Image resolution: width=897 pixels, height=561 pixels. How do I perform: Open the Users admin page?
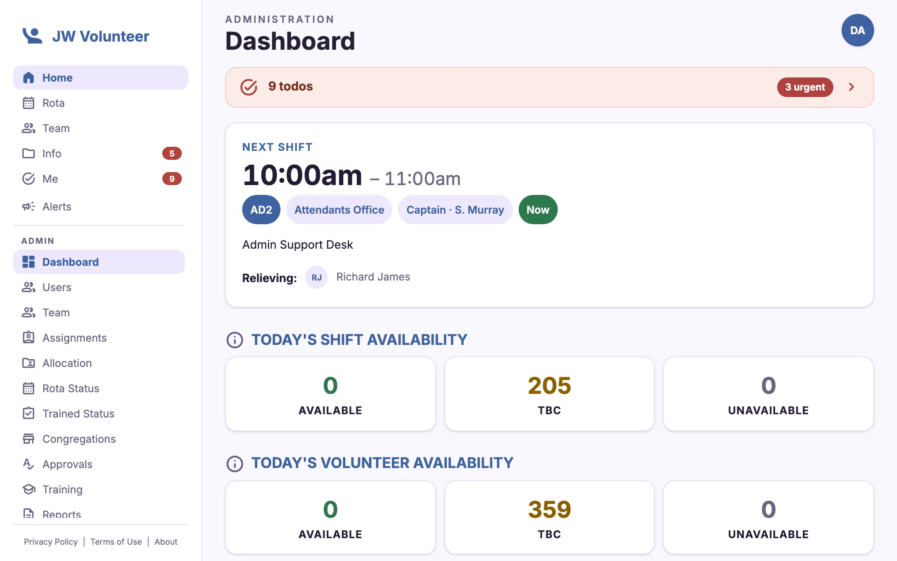click(x=99, y=287)
